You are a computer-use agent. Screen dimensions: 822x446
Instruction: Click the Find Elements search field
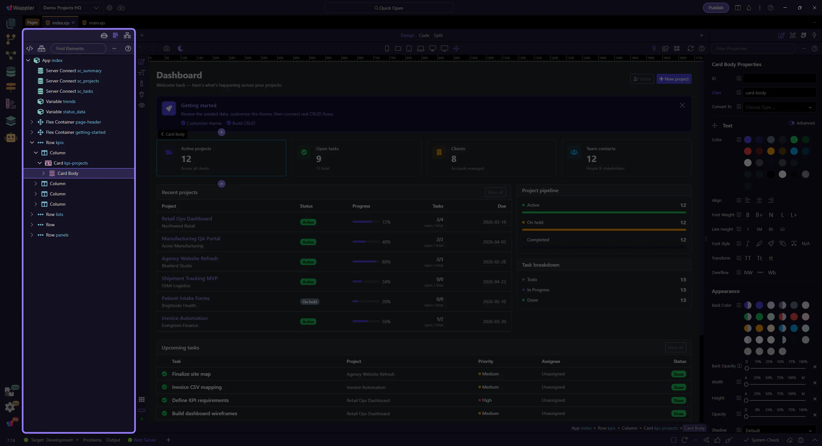click(x=78, y=48)
